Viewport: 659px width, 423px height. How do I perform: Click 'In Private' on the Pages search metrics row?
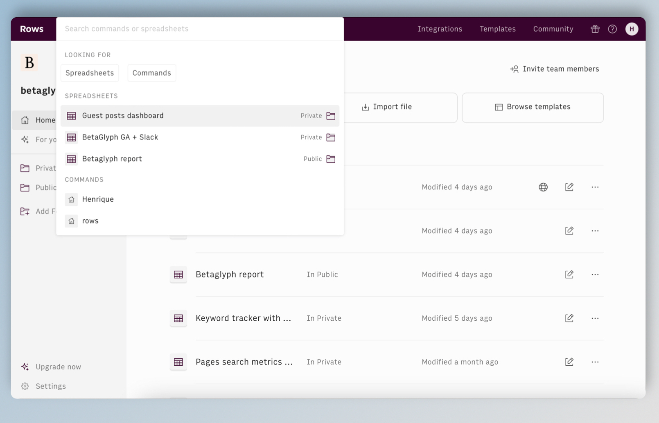324,362
